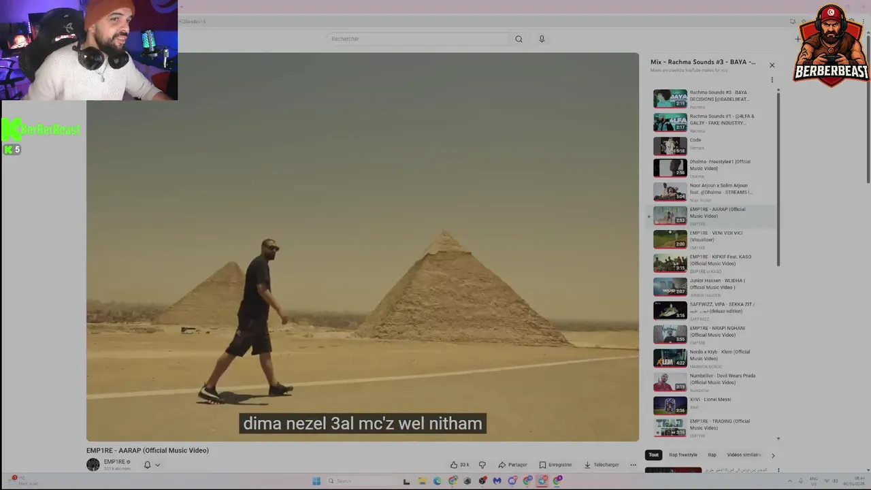Play EMP1RE - TRADING Official Music Video

[712, 427]
